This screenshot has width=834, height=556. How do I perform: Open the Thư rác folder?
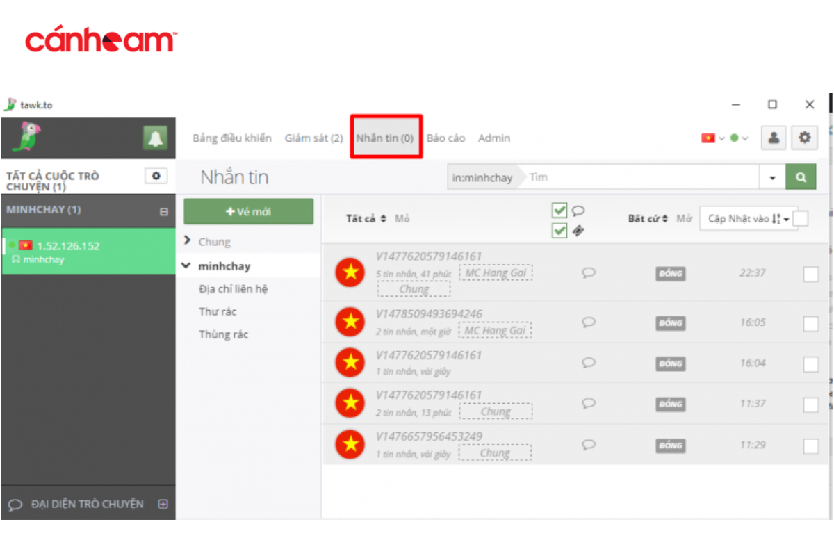(x=218, y=311)
